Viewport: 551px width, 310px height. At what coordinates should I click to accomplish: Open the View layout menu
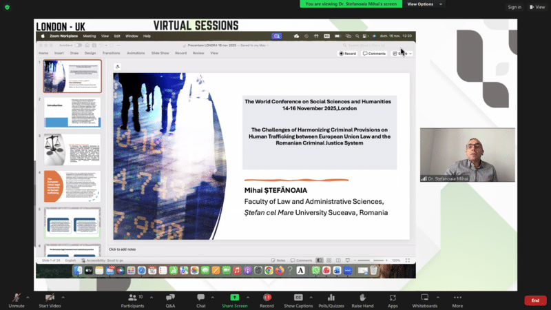(x=537, y=7)
